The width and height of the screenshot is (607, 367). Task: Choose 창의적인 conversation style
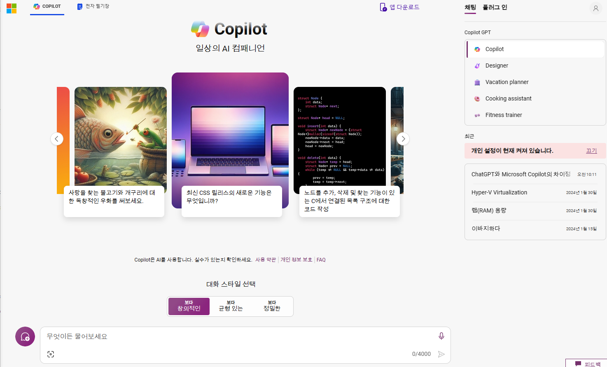189,306
